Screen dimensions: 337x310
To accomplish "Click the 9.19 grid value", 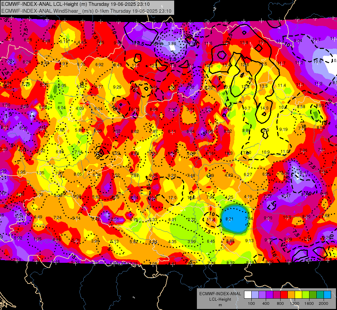I will tap(284, 129).
